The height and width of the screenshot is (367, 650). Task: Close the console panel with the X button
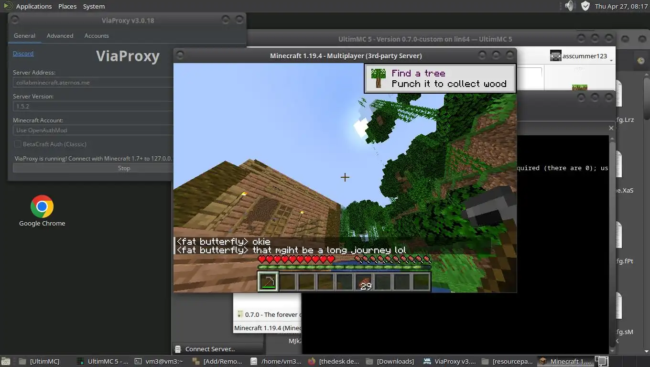click(611, 128)
